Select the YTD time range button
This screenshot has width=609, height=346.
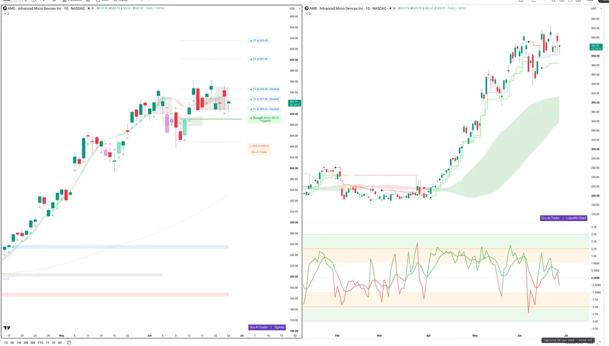(x=40, y=342)
